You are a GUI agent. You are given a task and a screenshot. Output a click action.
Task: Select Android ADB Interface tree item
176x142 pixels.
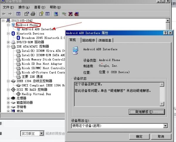pos(39,29)
